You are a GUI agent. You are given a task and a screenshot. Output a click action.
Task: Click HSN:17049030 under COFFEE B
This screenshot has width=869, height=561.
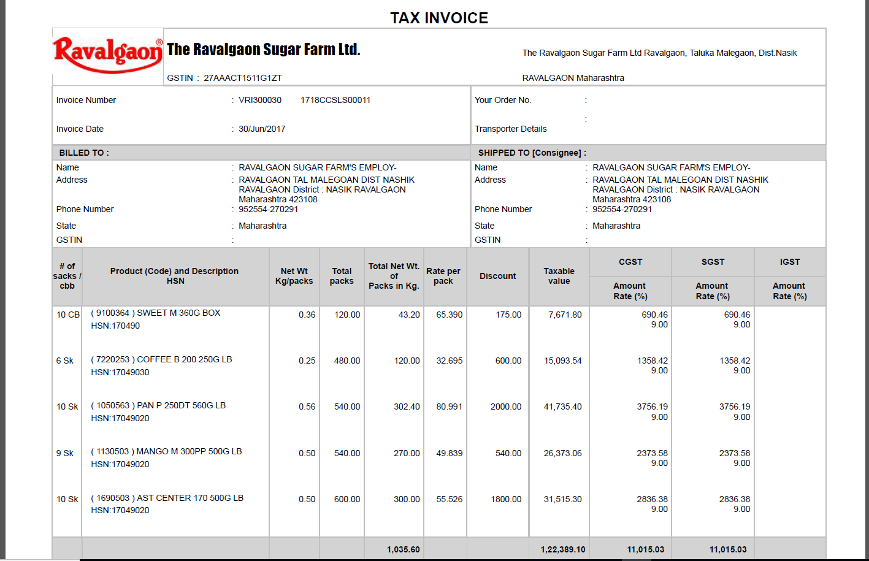click(x=120, y=372)
